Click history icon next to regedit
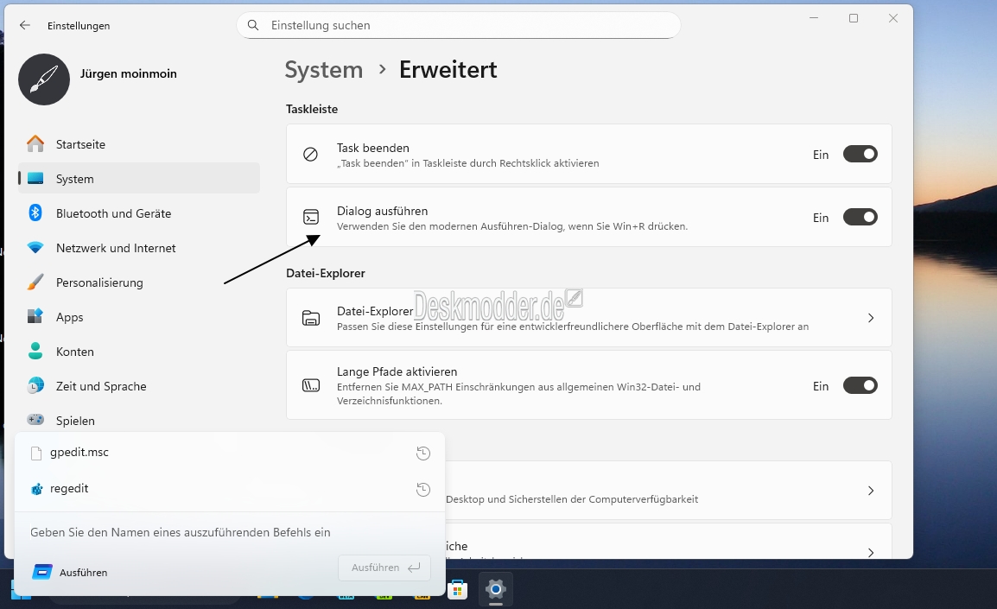Viewport: 997px width, 609px height. pos(423,490)
